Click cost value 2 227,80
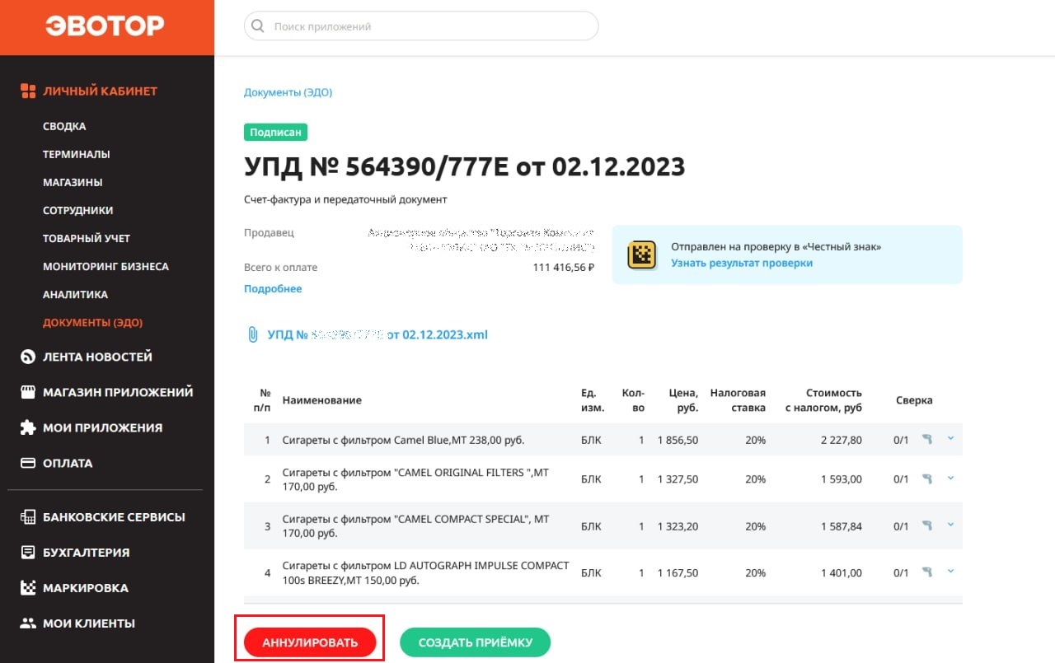This screenshot has width=1055, height=663. point(842,440)
